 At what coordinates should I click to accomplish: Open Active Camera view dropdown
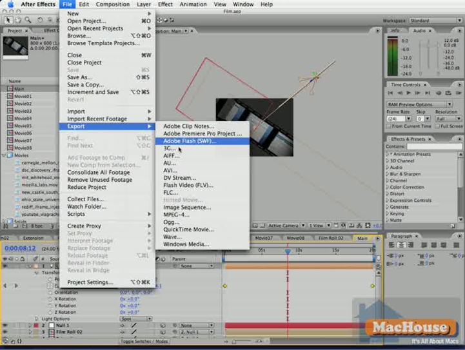point(286,226)
